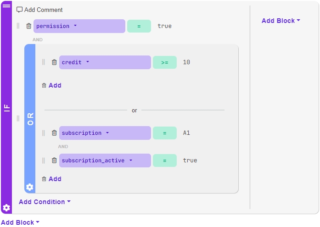Open the Add Condition menu
The image size is (320, 227).
[45, 202]
